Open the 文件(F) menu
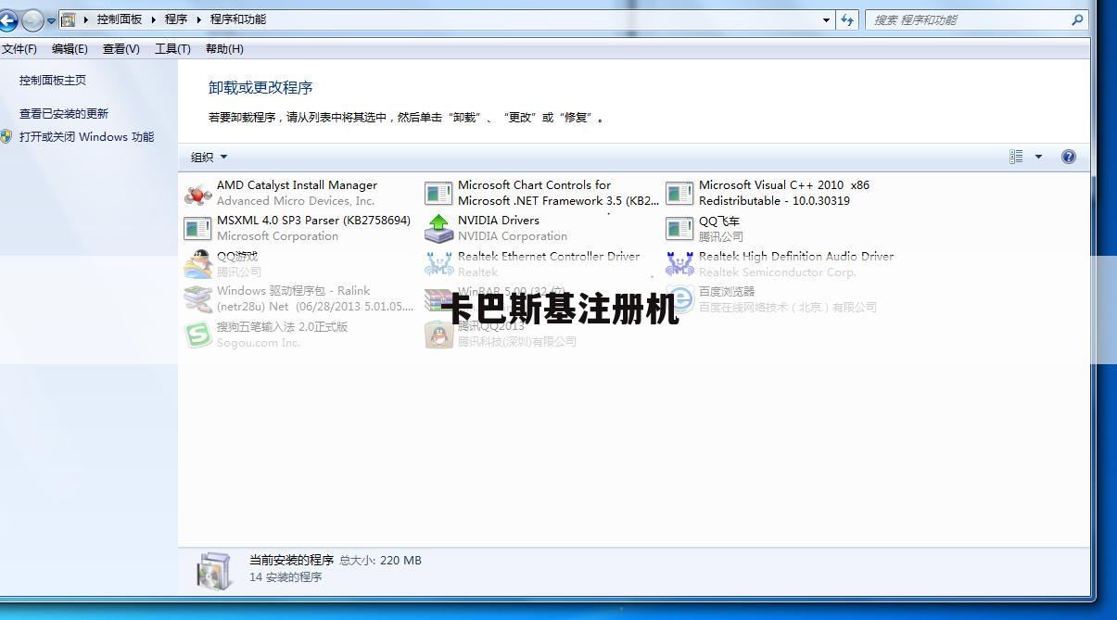Viewport: 1117px width, 620px height. [x=19, y=48]
